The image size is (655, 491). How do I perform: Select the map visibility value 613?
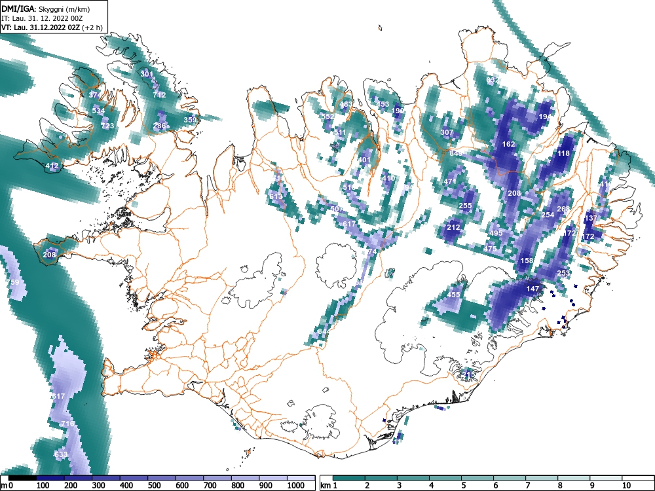click(x=276, y=196)
